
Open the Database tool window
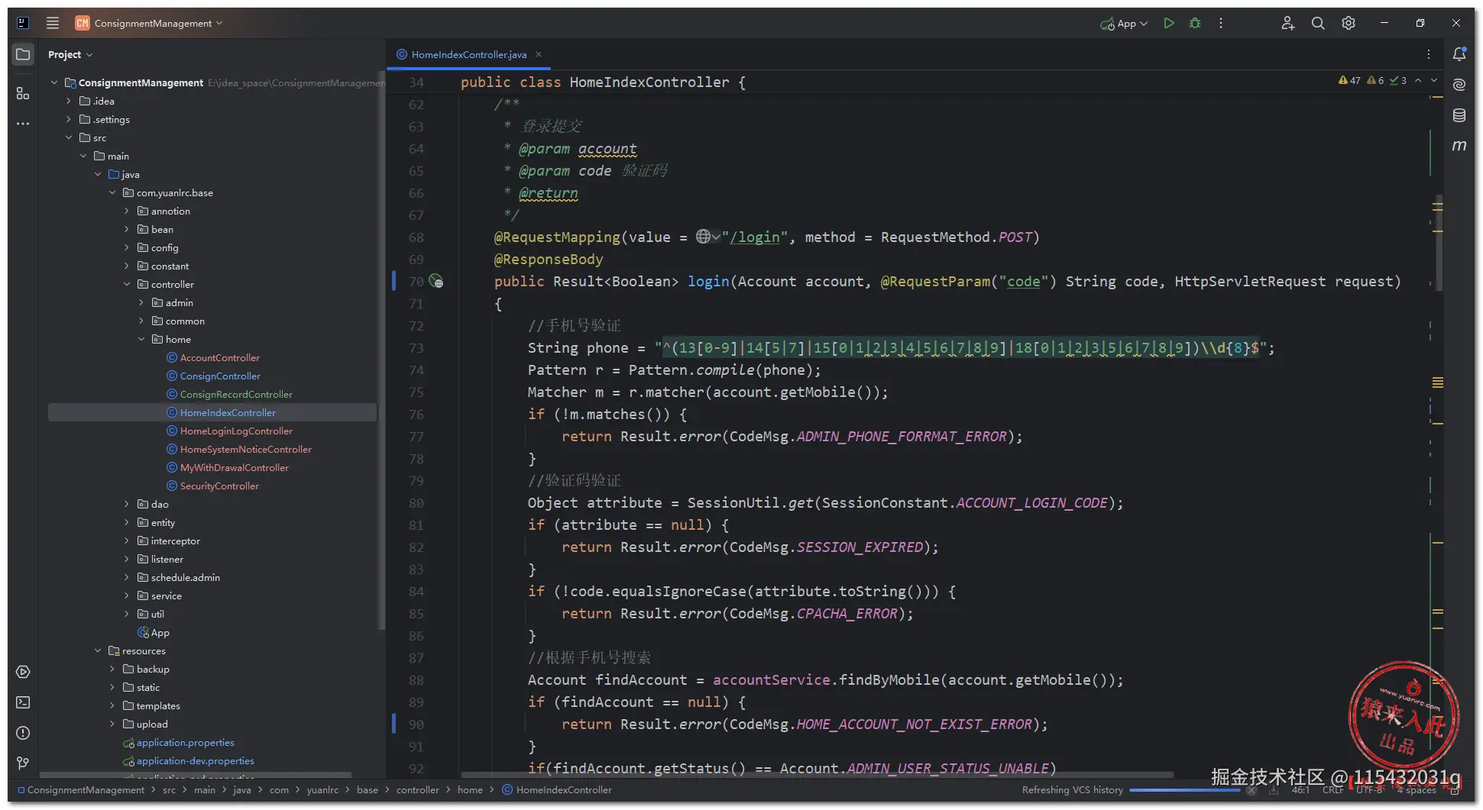tap(1459, 115)
